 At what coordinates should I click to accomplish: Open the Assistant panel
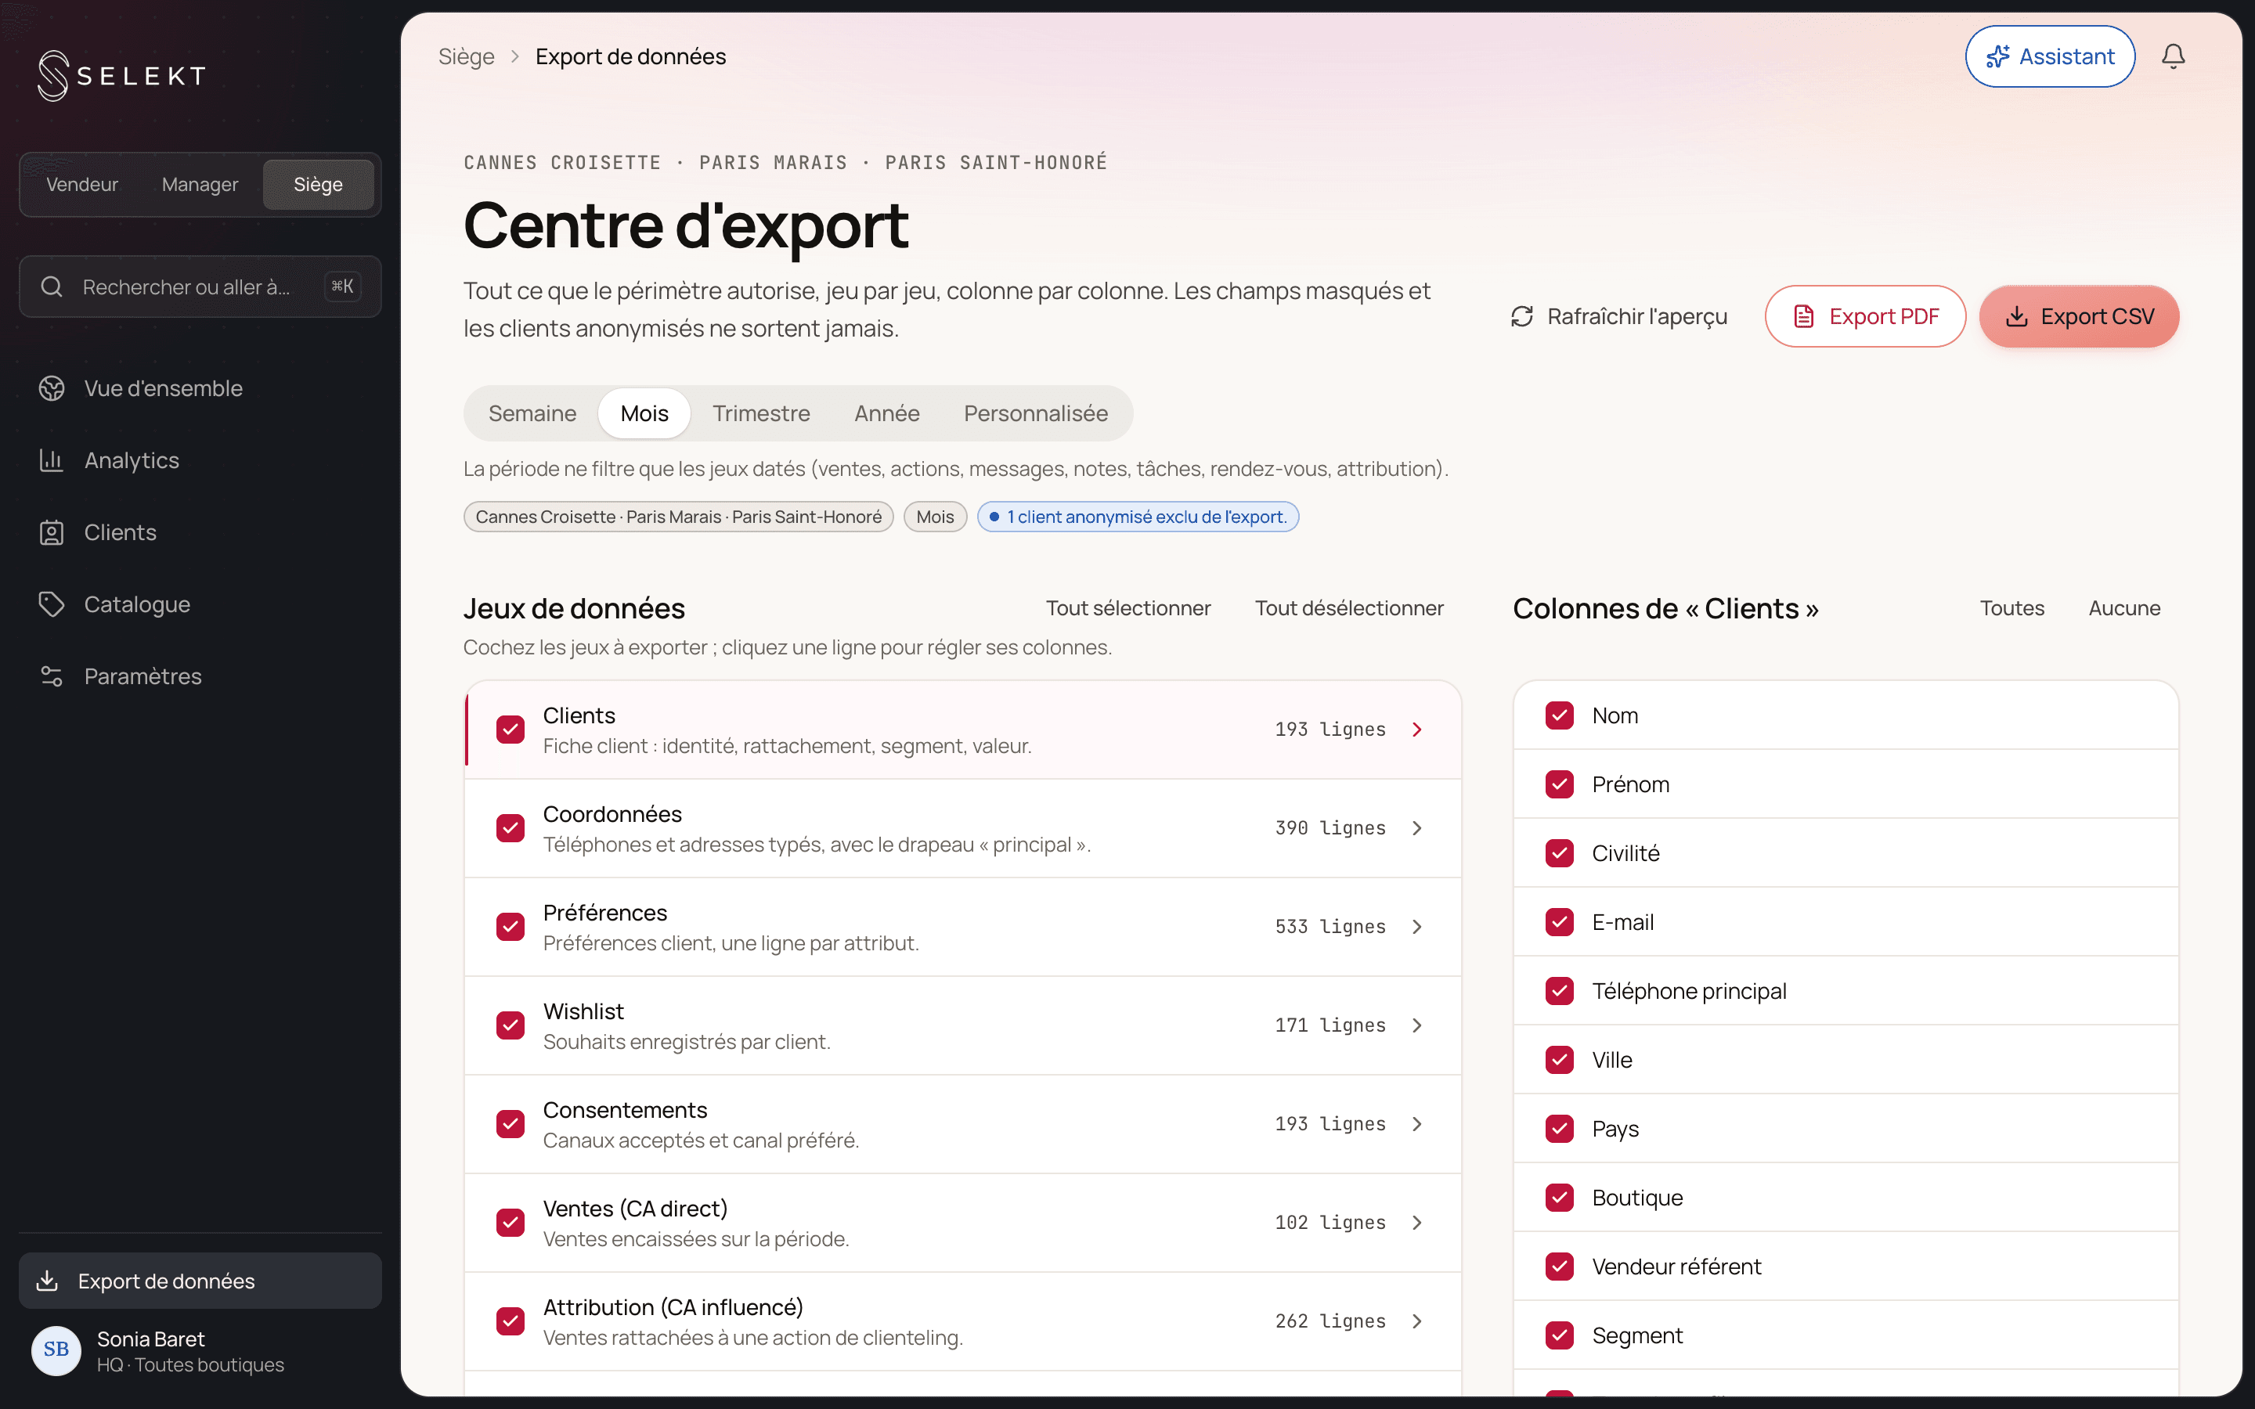coord(2049,57)
